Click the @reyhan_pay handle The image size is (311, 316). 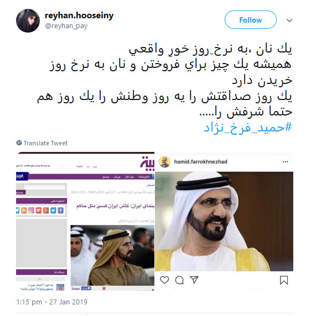(66, 26)
